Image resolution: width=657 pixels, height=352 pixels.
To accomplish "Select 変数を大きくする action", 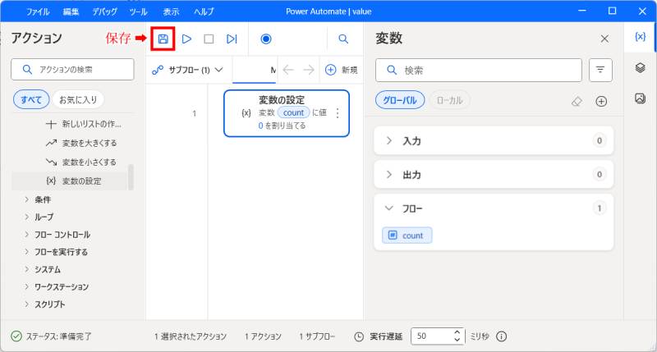I will (81, 143).
